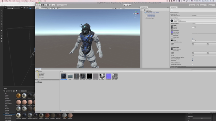Viewport: 216px width, 121px height.
Task: Toggle Enable GPU Instancing checkbox
Action: (193, 65)
